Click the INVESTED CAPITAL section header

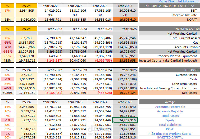170,29
